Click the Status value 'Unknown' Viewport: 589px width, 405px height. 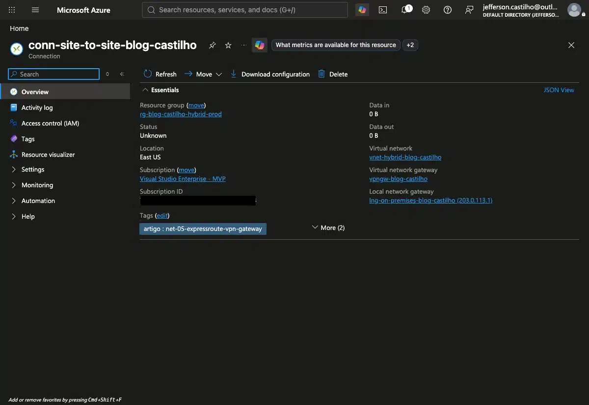click(x=153, y=135)
